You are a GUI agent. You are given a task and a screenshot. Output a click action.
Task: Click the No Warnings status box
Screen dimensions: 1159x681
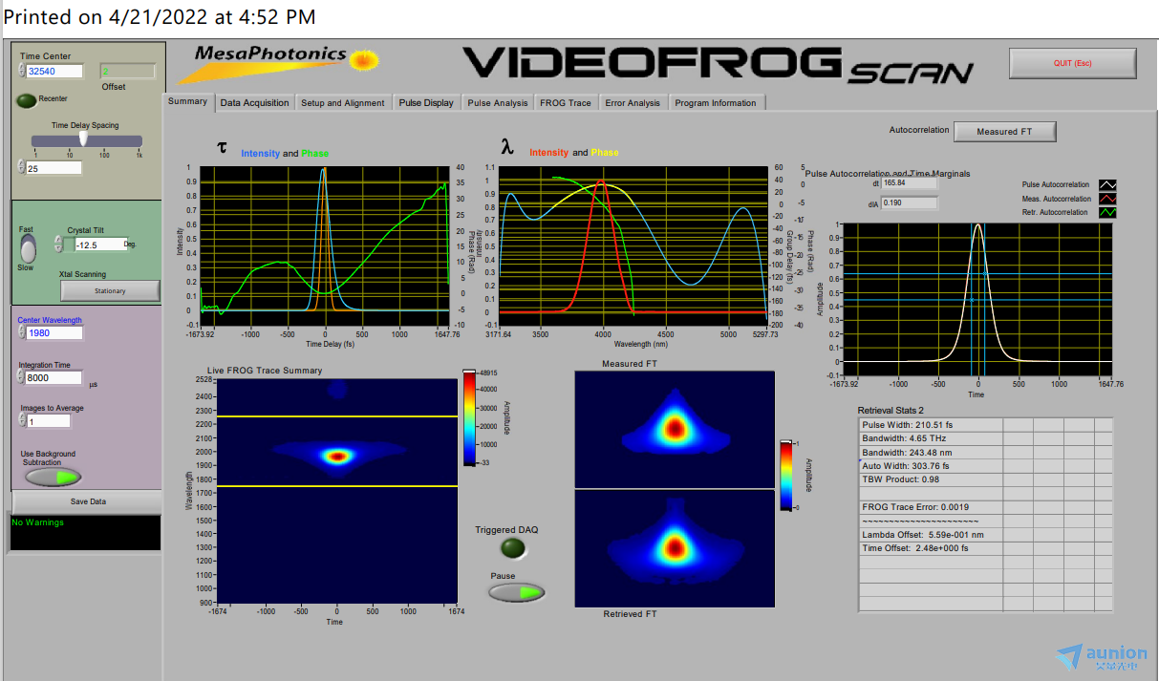pos(86,533)
